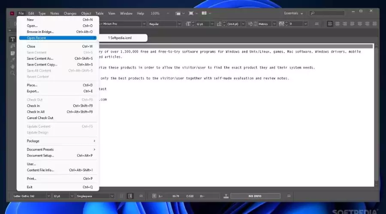Choose Print... from the File menu
The image size is (386, 214).
pos(58,178)
